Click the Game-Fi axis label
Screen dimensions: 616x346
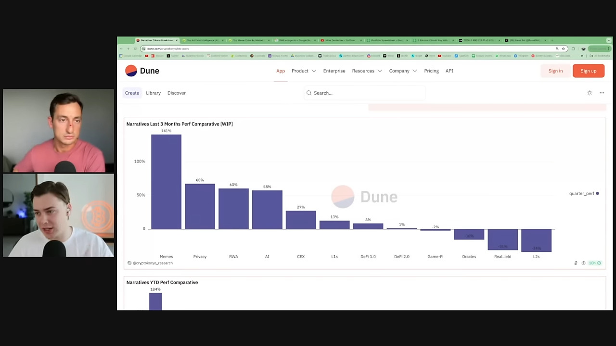436,257
